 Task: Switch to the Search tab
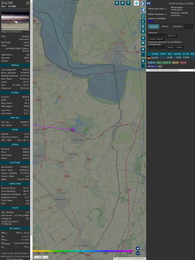[x=154, y=27]
